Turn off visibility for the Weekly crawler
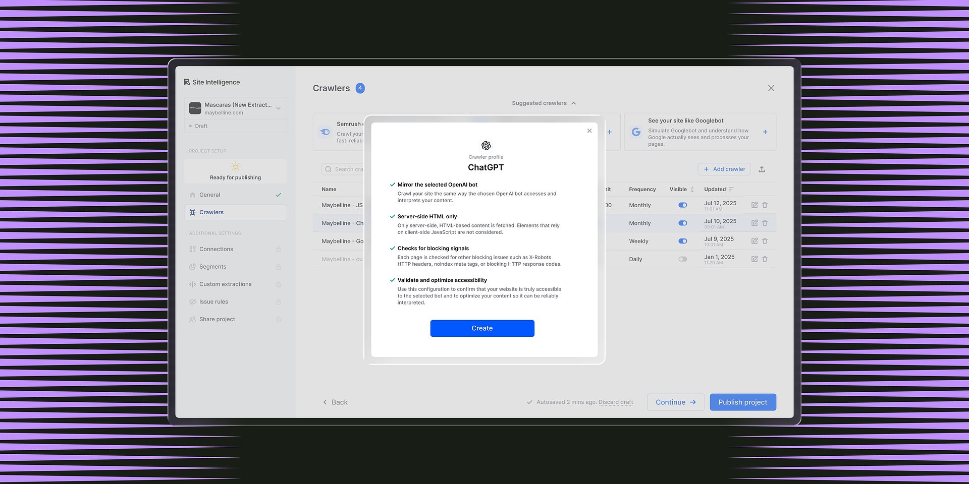The image size is (969, 484). pyautogui.click(x=683, y=241)
